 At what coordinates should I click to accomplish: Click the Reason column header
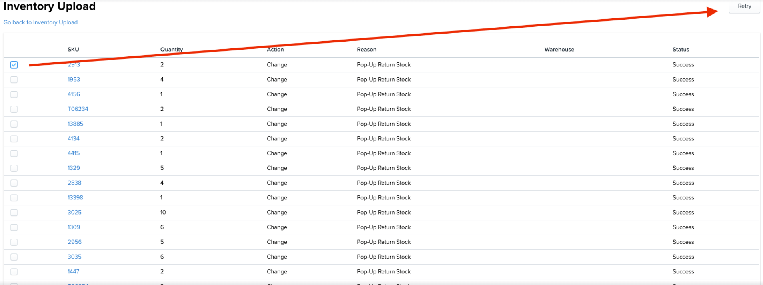(366, 50)
